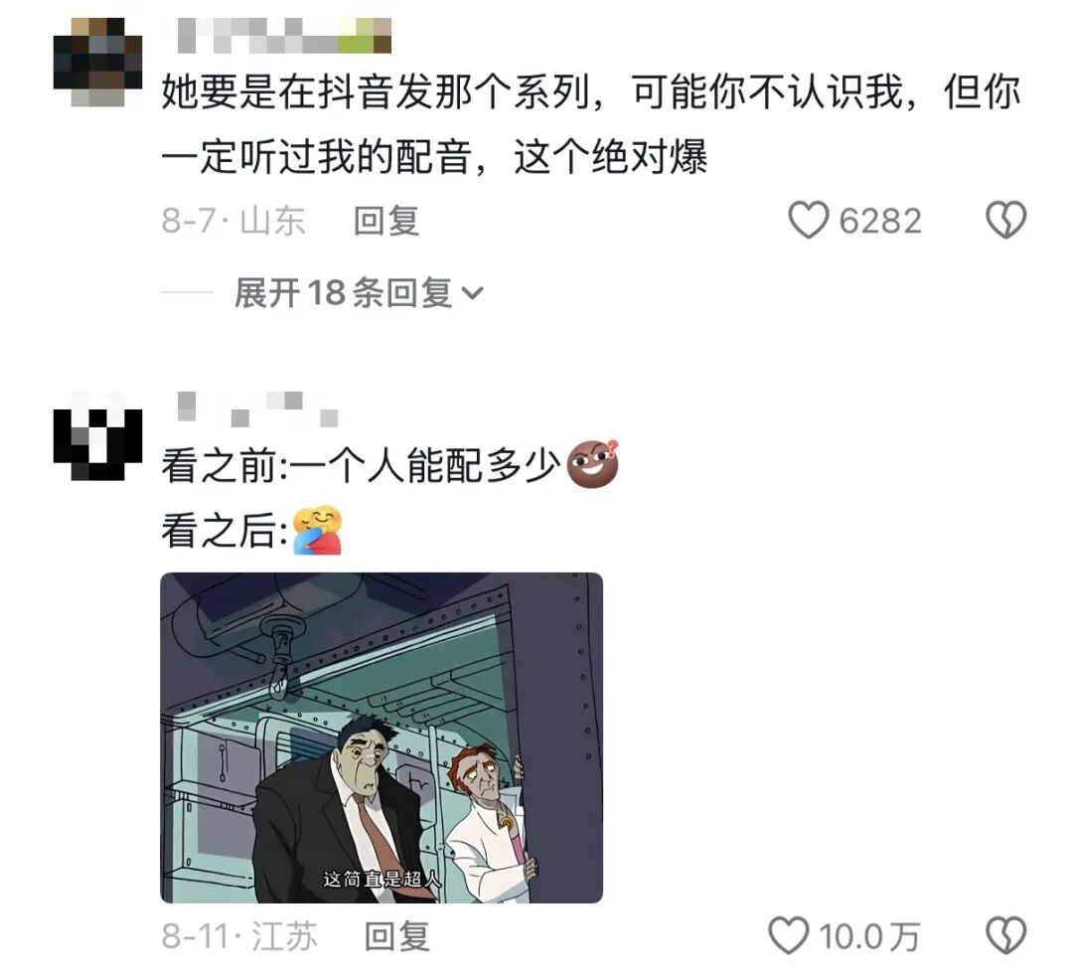Screen dimensions: 1073x980
Task: Dislike the Shandong comment using broken heart
Action: [1005, 221]
